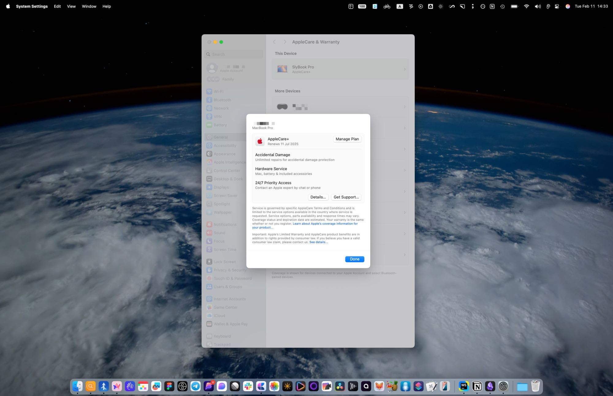Click the sidebar Search field
The height and width of the screenshot is (396, 613).
pyautogui.click(x=234, y=54)
